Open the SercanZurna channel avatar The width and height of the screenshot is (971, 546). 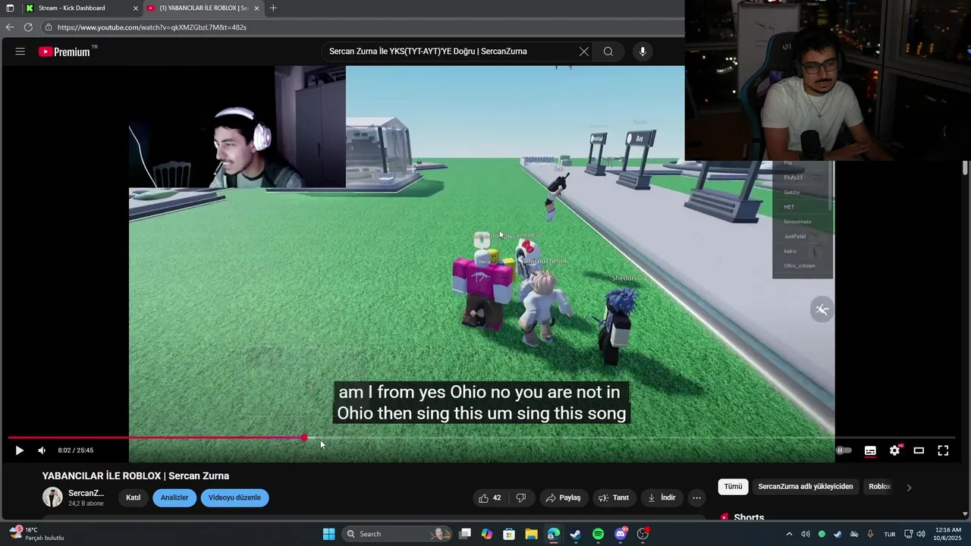click(x=52, y=497)
